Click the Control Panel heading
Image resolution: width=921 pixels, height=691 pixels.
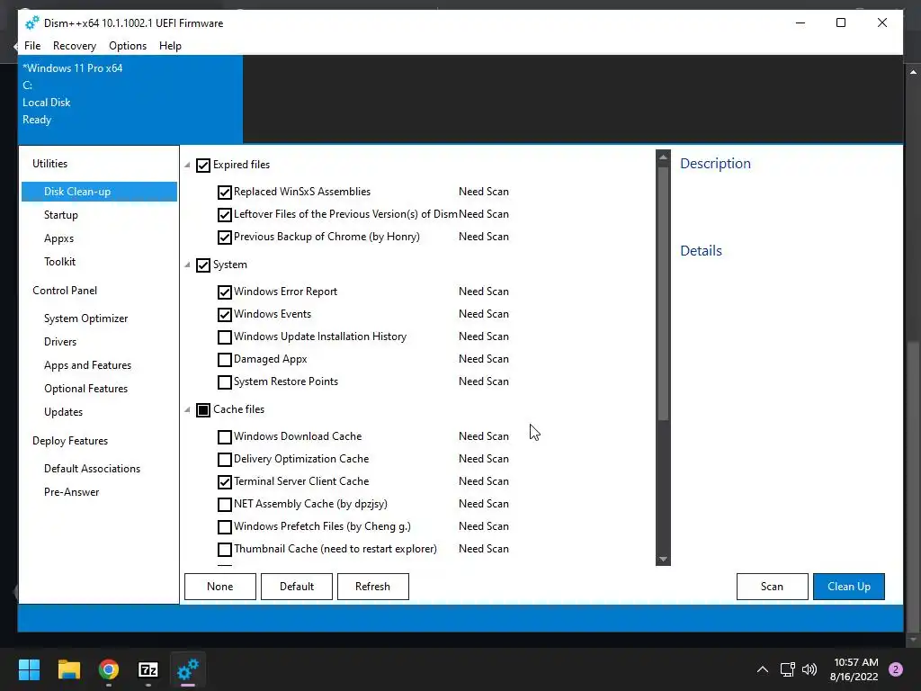[x=65, y=291]
